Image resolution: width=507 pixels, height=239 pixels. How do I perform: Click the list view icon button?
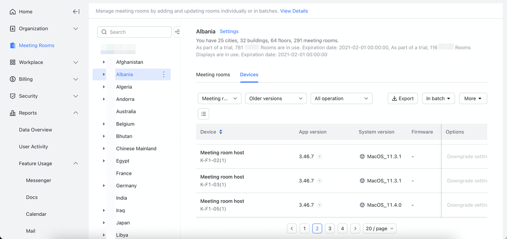click(204, 114)
